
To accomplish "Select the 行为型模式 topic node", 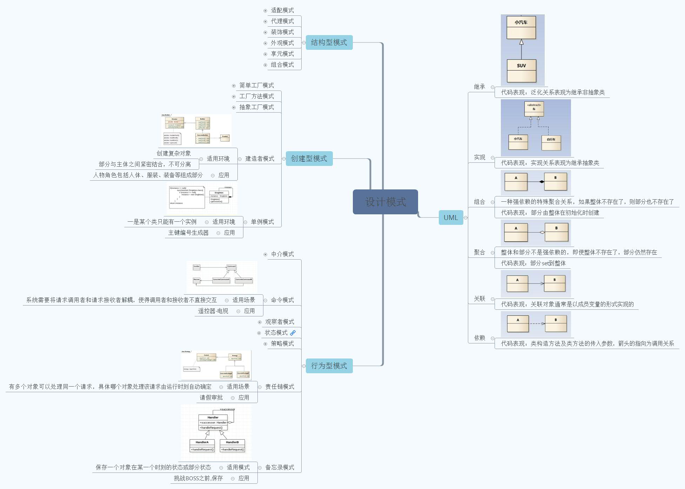I will 329,366.
